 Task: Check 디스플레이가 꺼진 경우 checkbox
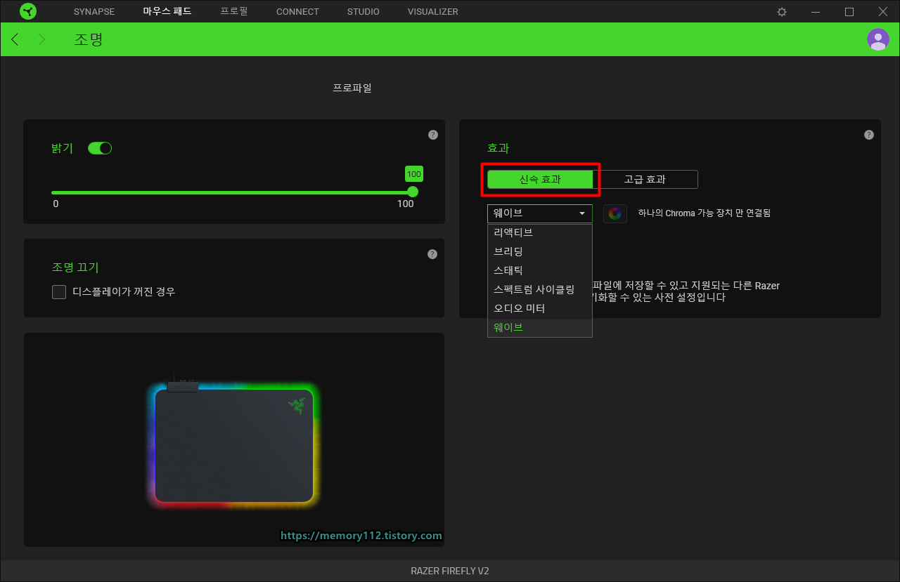click(59, 292)
